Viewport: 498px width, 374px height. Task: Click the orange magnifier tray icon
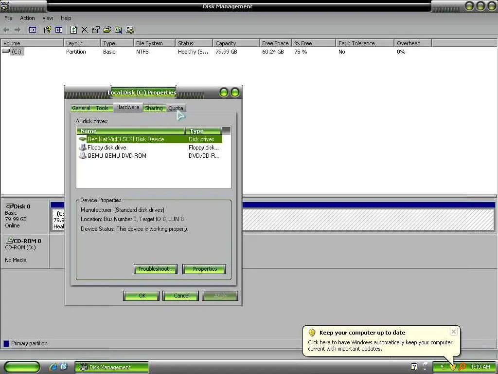462,367
